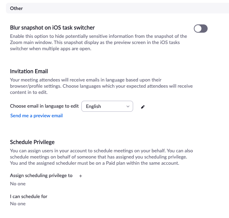
Task: Click the Assign scheduling privilege to label
Action: pyautogui.click(x=41, y=175)
